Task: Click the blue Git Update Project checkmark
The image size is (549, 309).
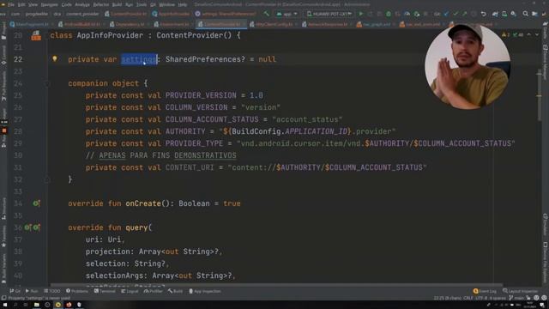Action: pos(446,14)
